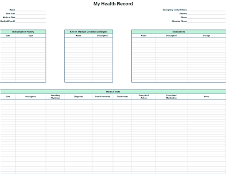Click Dosage column header in Medications
Screen dimensions: 226x174
pos(206,35)
